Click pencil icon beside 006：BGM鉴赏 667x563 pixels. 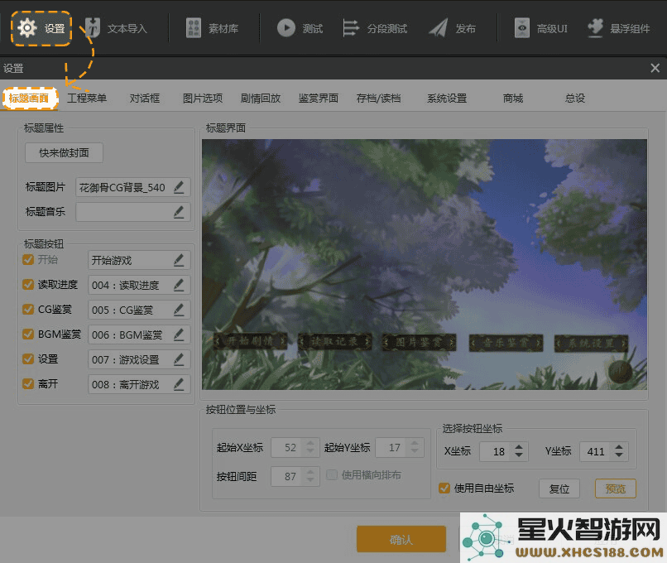click(x=179, y=335)
